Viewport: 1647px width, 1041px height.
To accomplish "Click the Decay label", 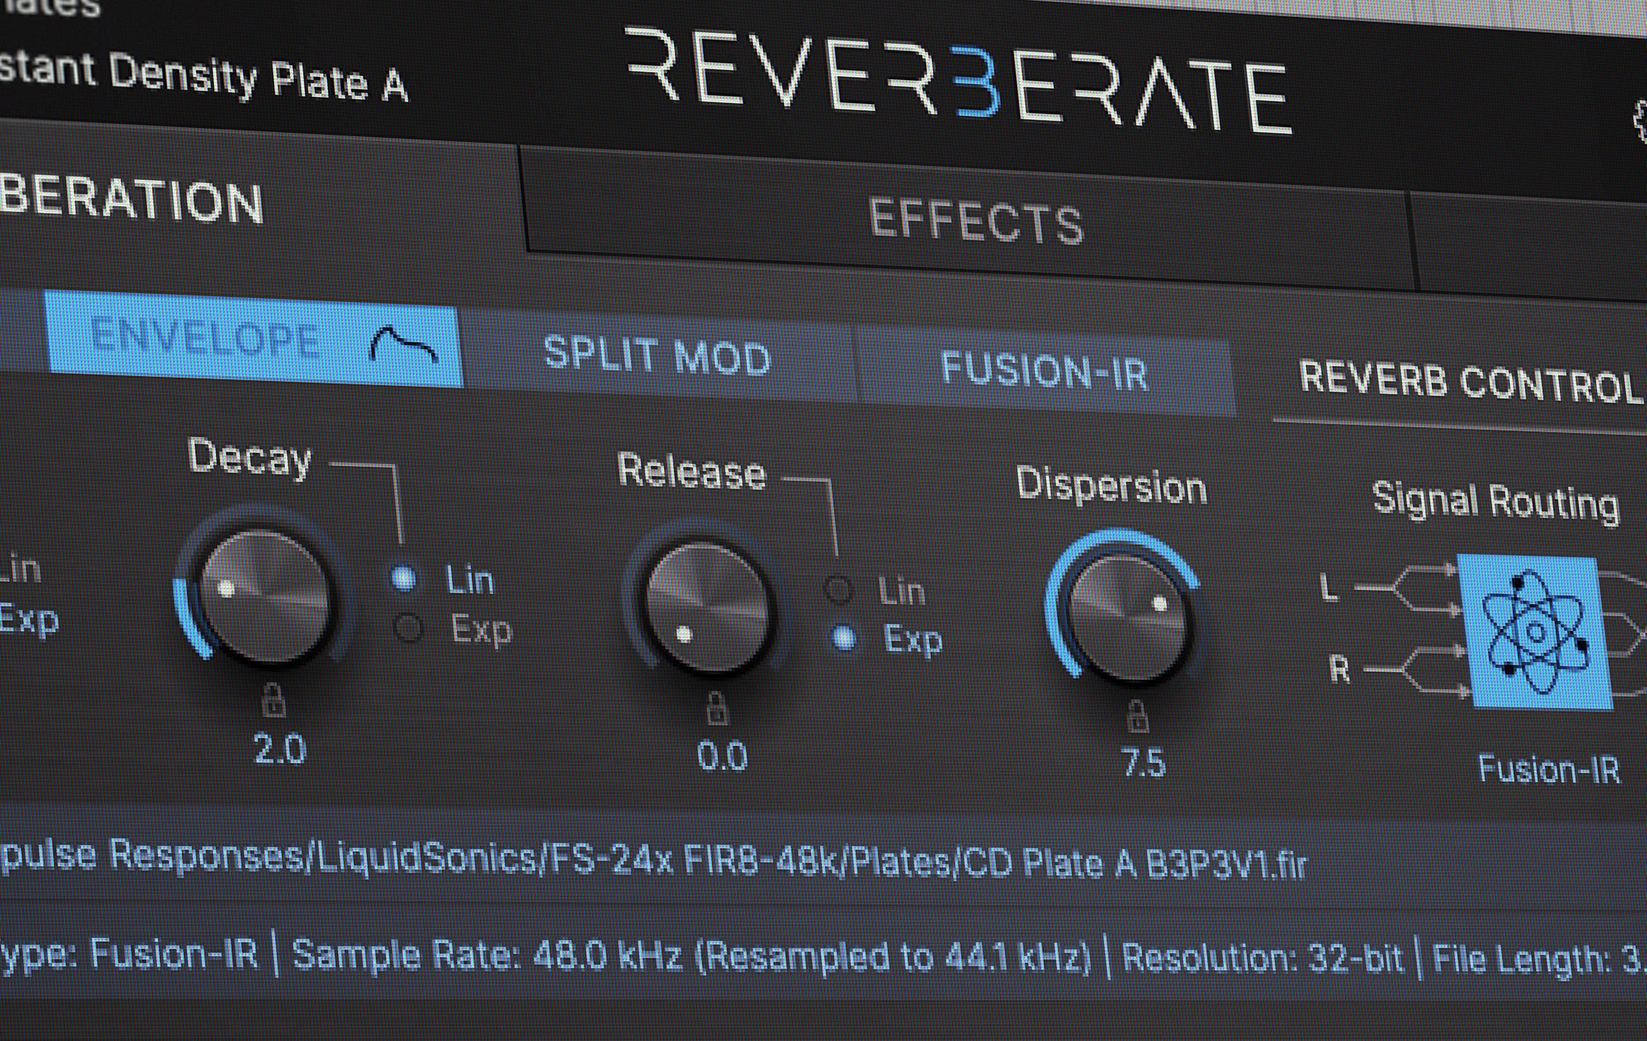I will [x=249, y=457].
